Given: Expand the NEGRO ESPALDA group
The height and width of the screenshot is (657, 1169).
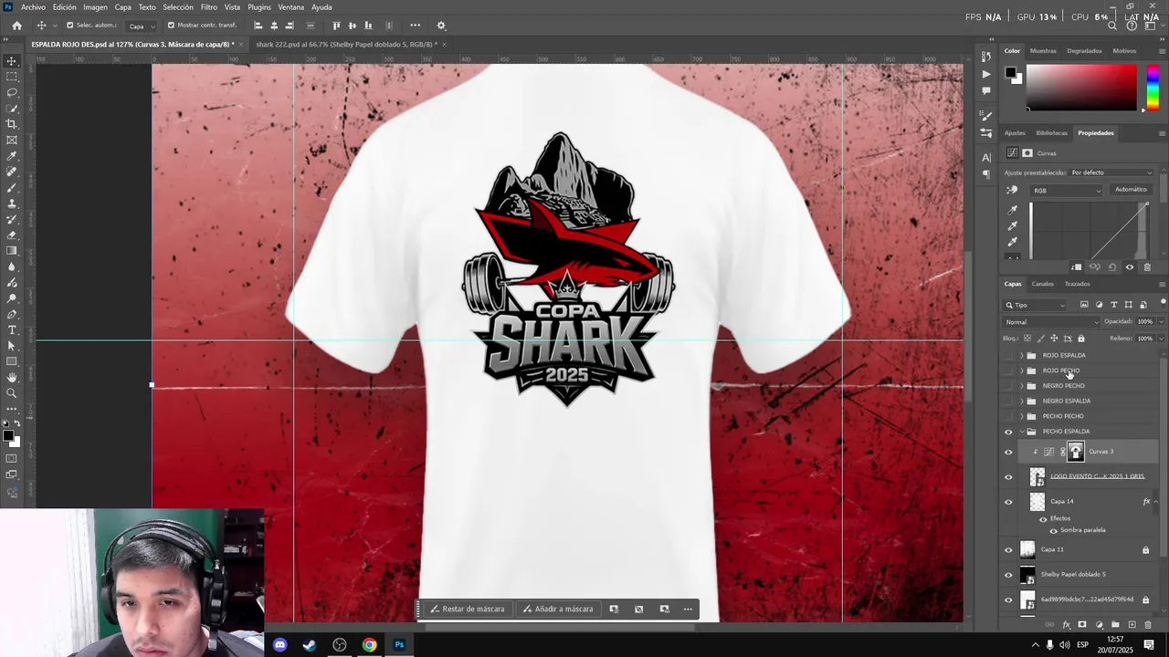Looking at the screenshot, I should [1022, 401].
